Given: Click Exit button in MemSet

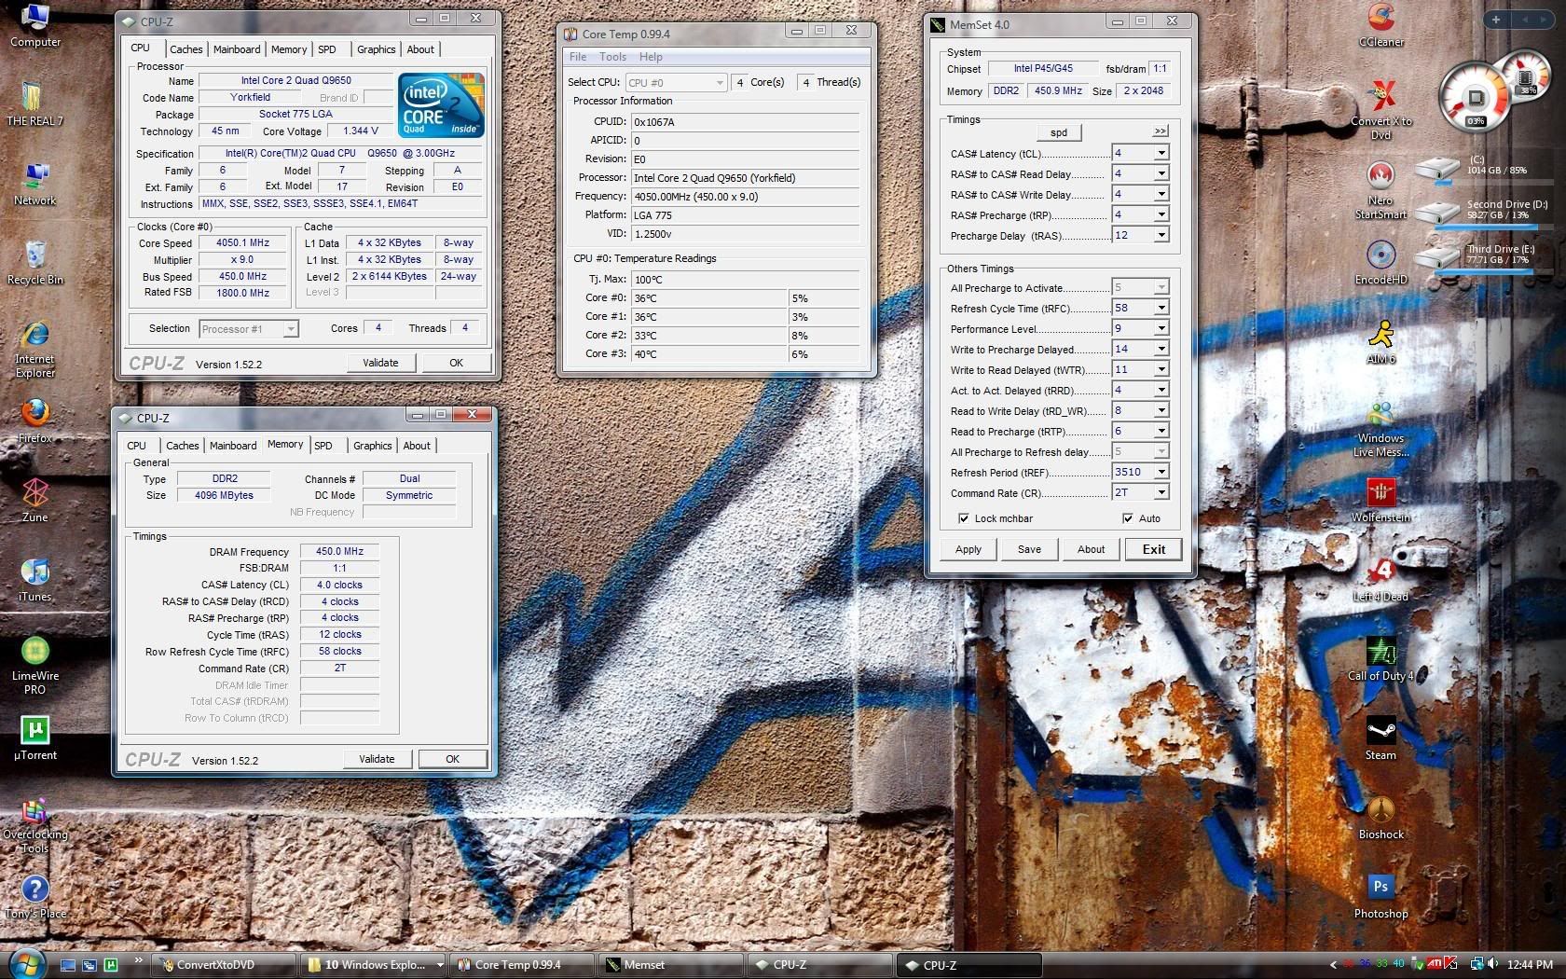Looking at the screenshot, I should [1153, 549].
